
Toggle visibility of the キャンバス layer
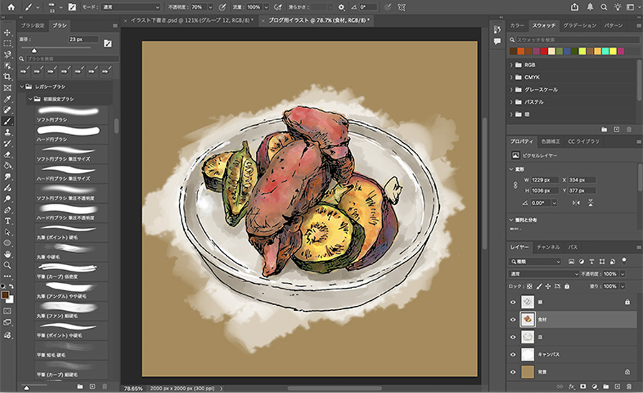513,354
